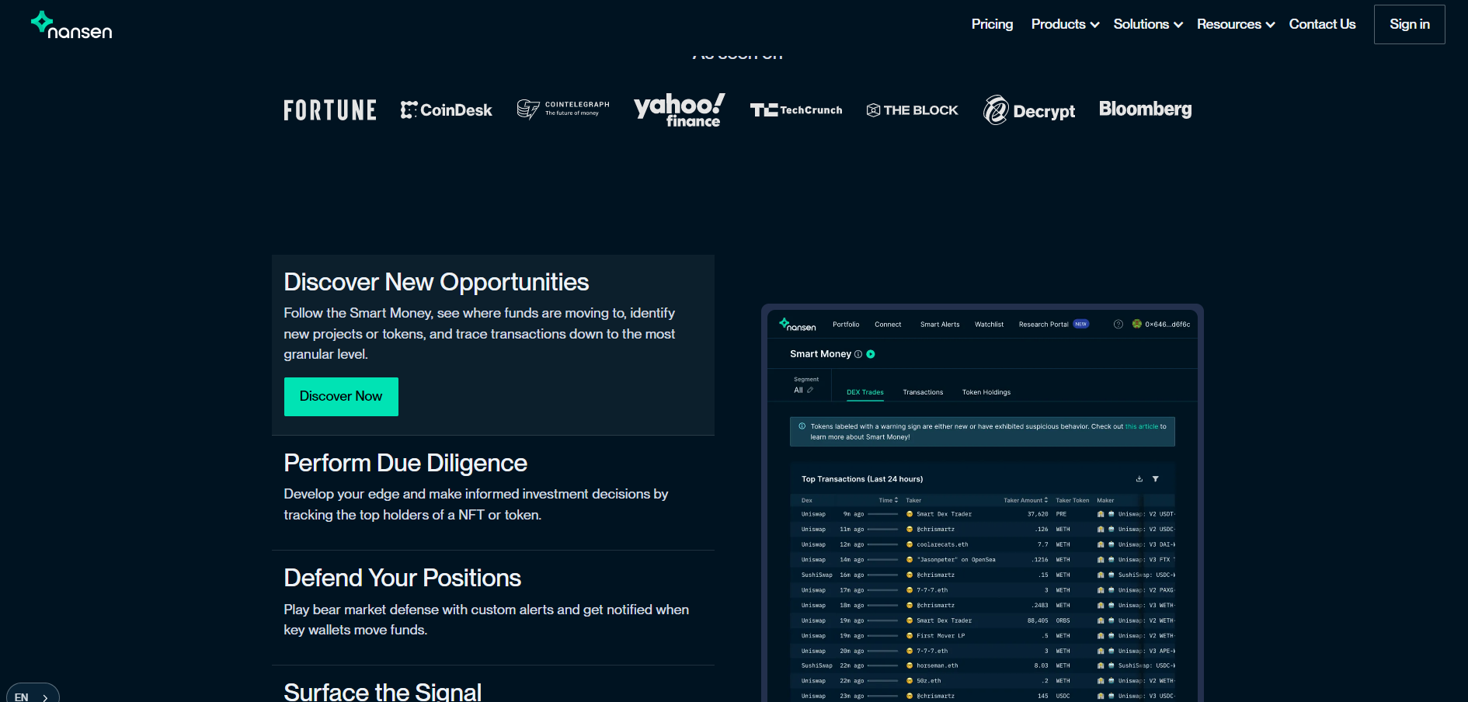Click the Discover Now button
The height and width of the screenshot is (702, 1468).
(x=341, y=397)
